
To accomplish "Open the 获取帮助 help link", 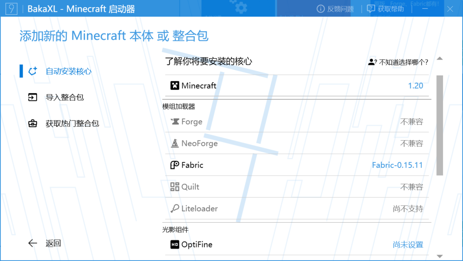I will coord(390,9).
